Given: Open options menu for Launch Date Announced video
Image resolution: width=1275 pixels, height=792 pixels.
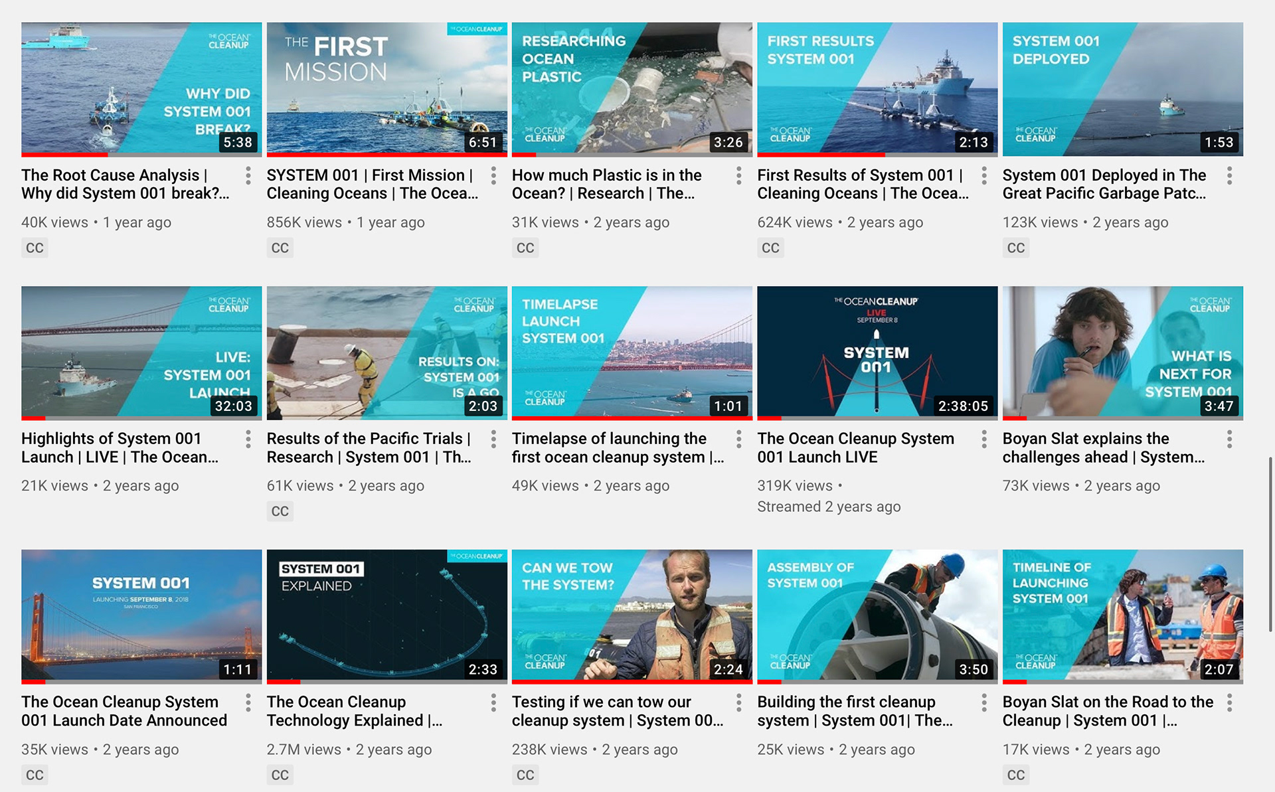Looking at the screenshot, I should tap(248, 703).
